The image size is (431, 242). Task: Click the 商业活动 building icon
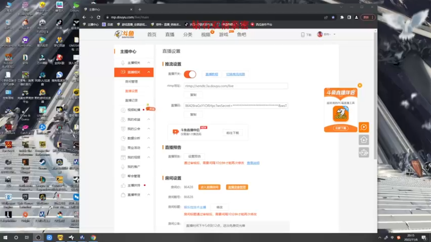tap(123, 147)
